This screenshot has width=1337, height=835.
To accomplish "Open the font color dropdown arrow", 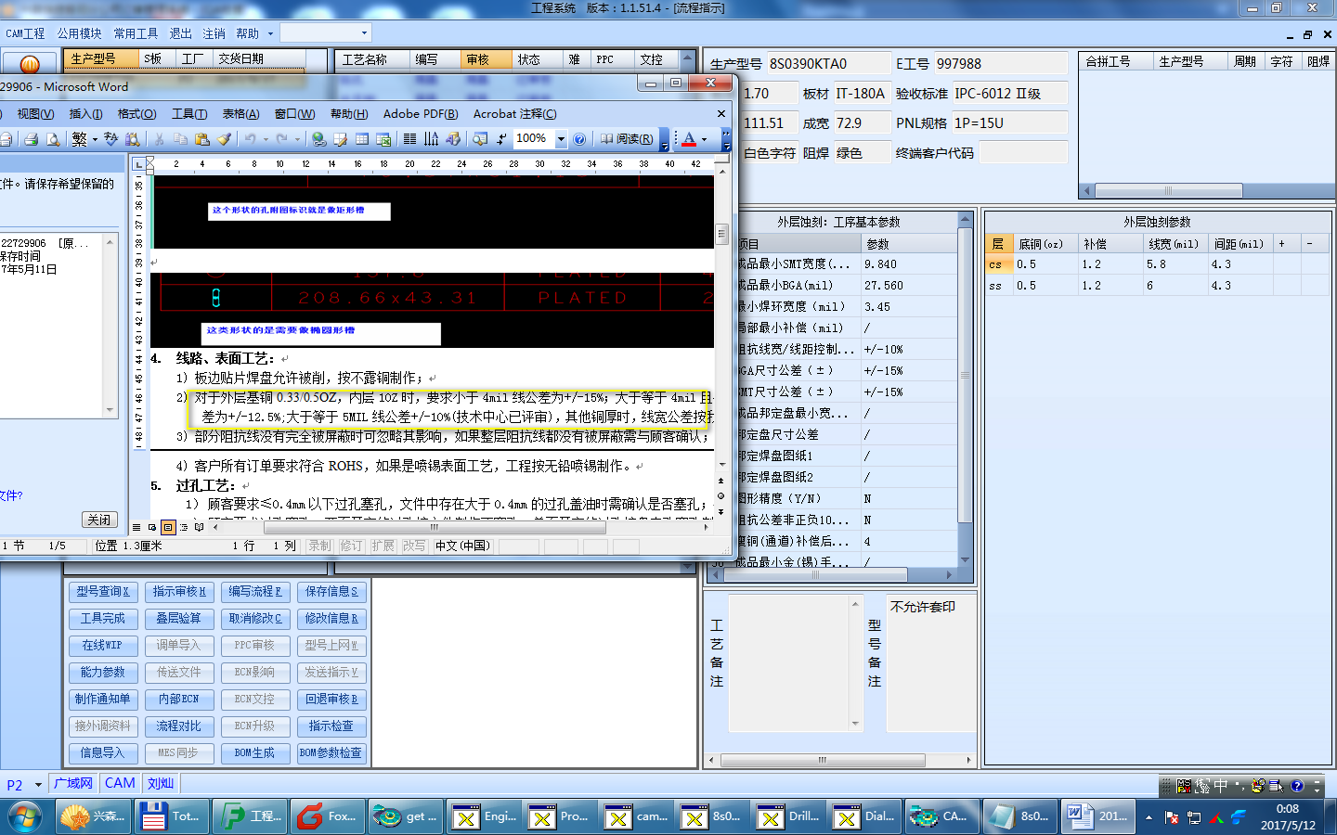I will coord(705,139).
